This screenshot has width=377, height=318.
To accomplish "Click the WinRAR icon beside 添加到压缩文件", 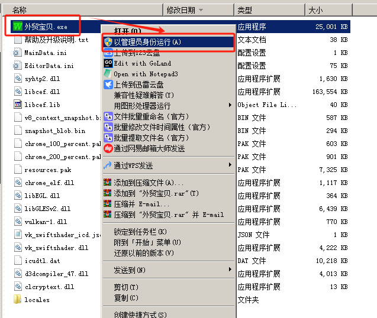I will pyautogui.click(x=108, y=183).
